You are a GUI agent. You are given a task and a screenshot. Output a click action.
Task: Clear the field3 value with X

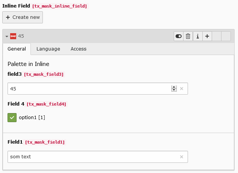pos(181,89)
